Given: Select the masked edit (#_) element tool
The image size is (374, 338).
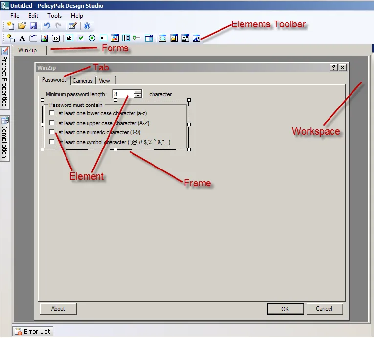Looking at the screenshot, I should [x=103, y=38].
